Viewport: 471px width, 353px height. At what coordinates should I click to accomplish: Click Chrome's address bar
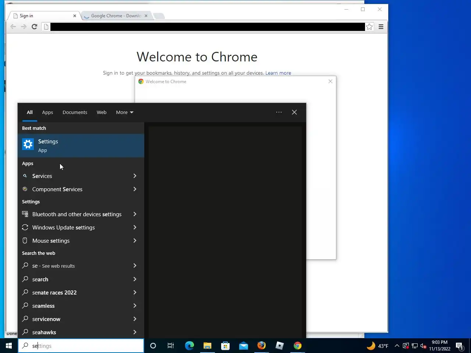point(208,26)
